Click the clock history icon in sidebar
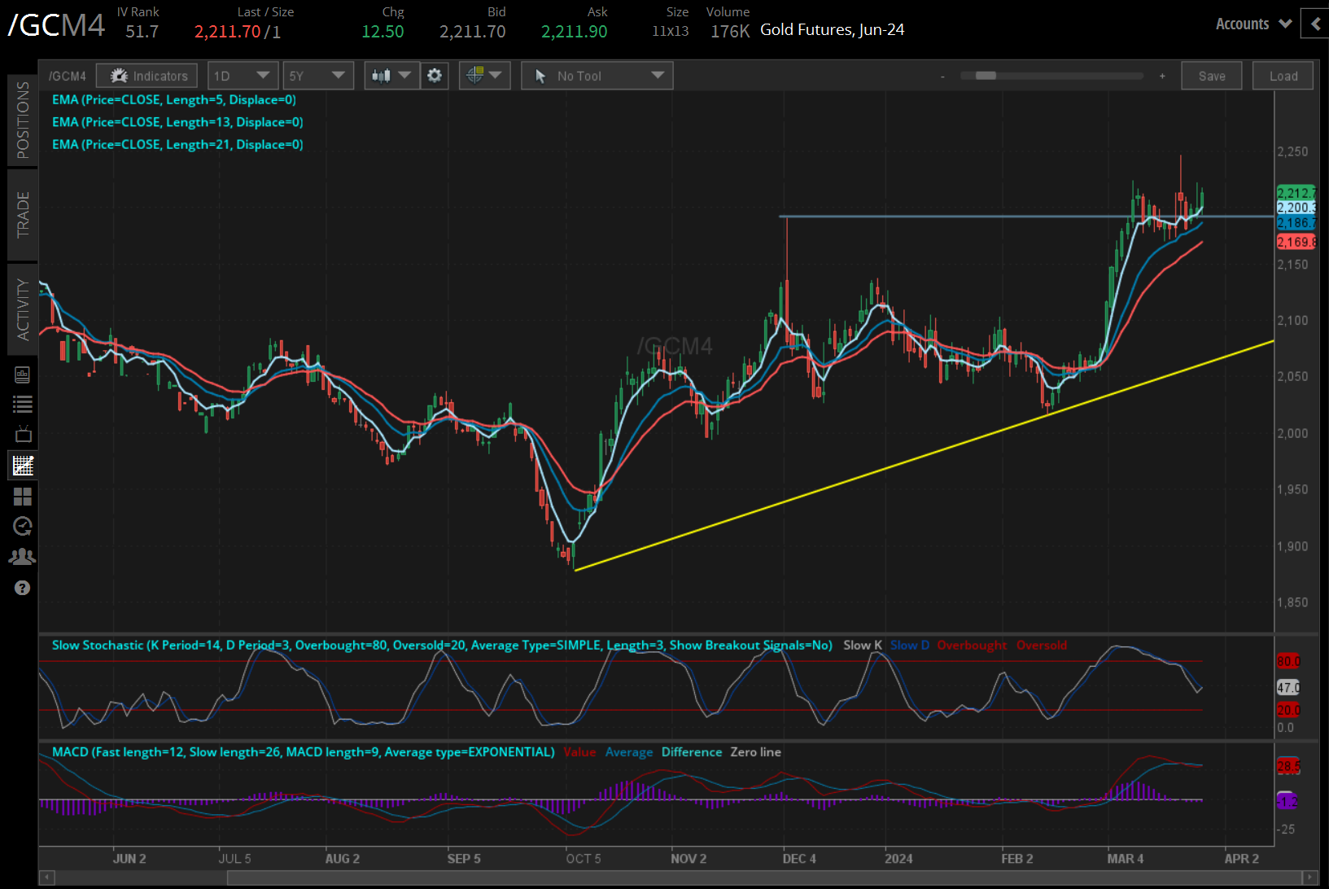The width and height of the screenshot is (1329, 889). pyautogui.click(x=22, y=527)
